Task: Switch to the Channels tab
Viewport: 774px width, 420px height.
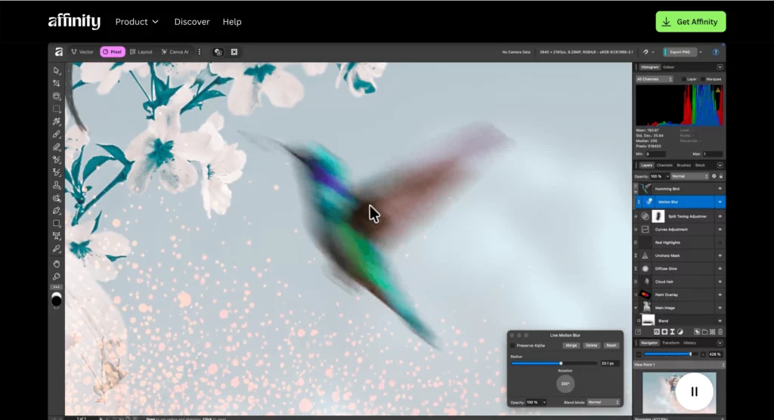Action: 664,165
